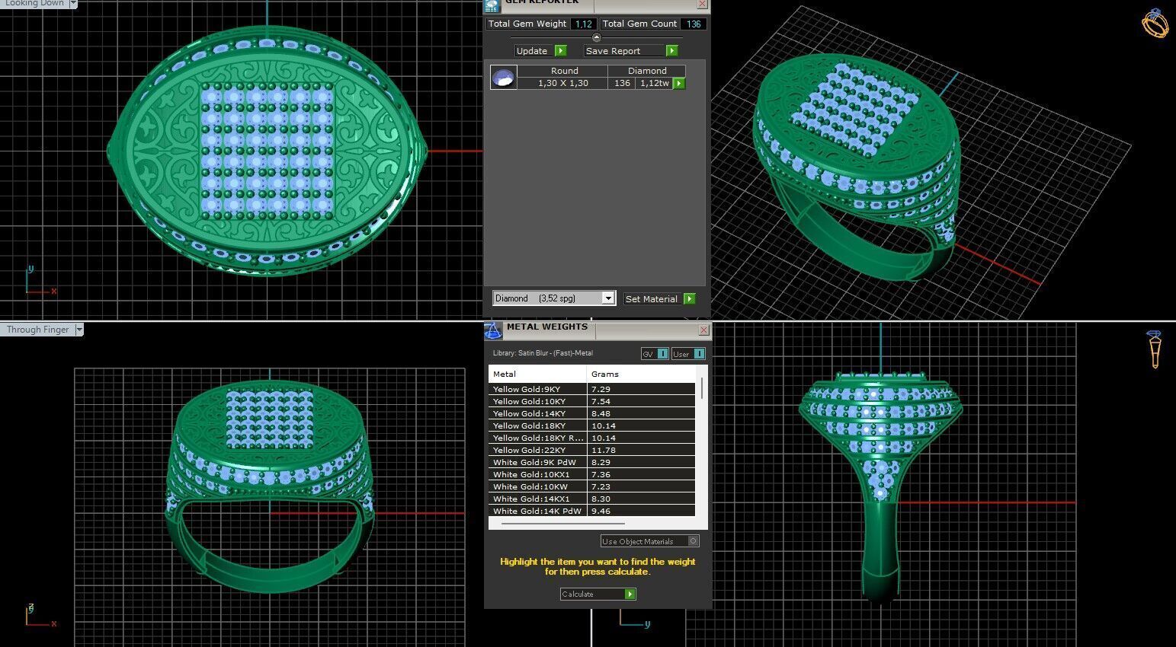The width and height of the screenshot is (1176, 647).
Task: Click the green arrow beside 1,12tw
Action: (679, 84)
